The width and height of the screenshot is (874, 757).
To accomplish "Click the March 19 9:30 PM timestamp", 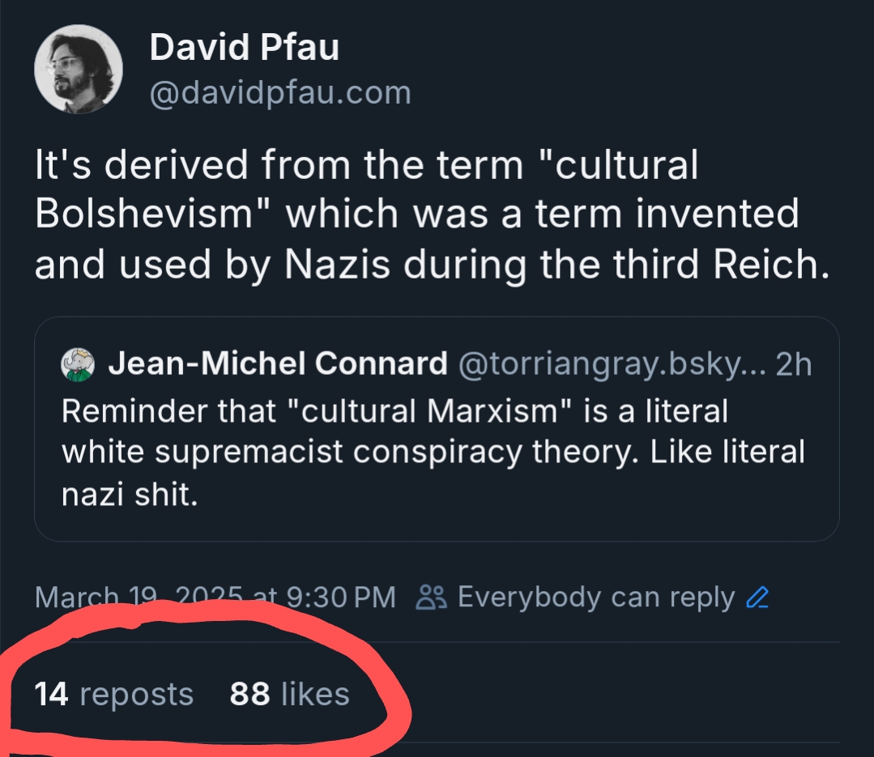I will tap(215, 598).
